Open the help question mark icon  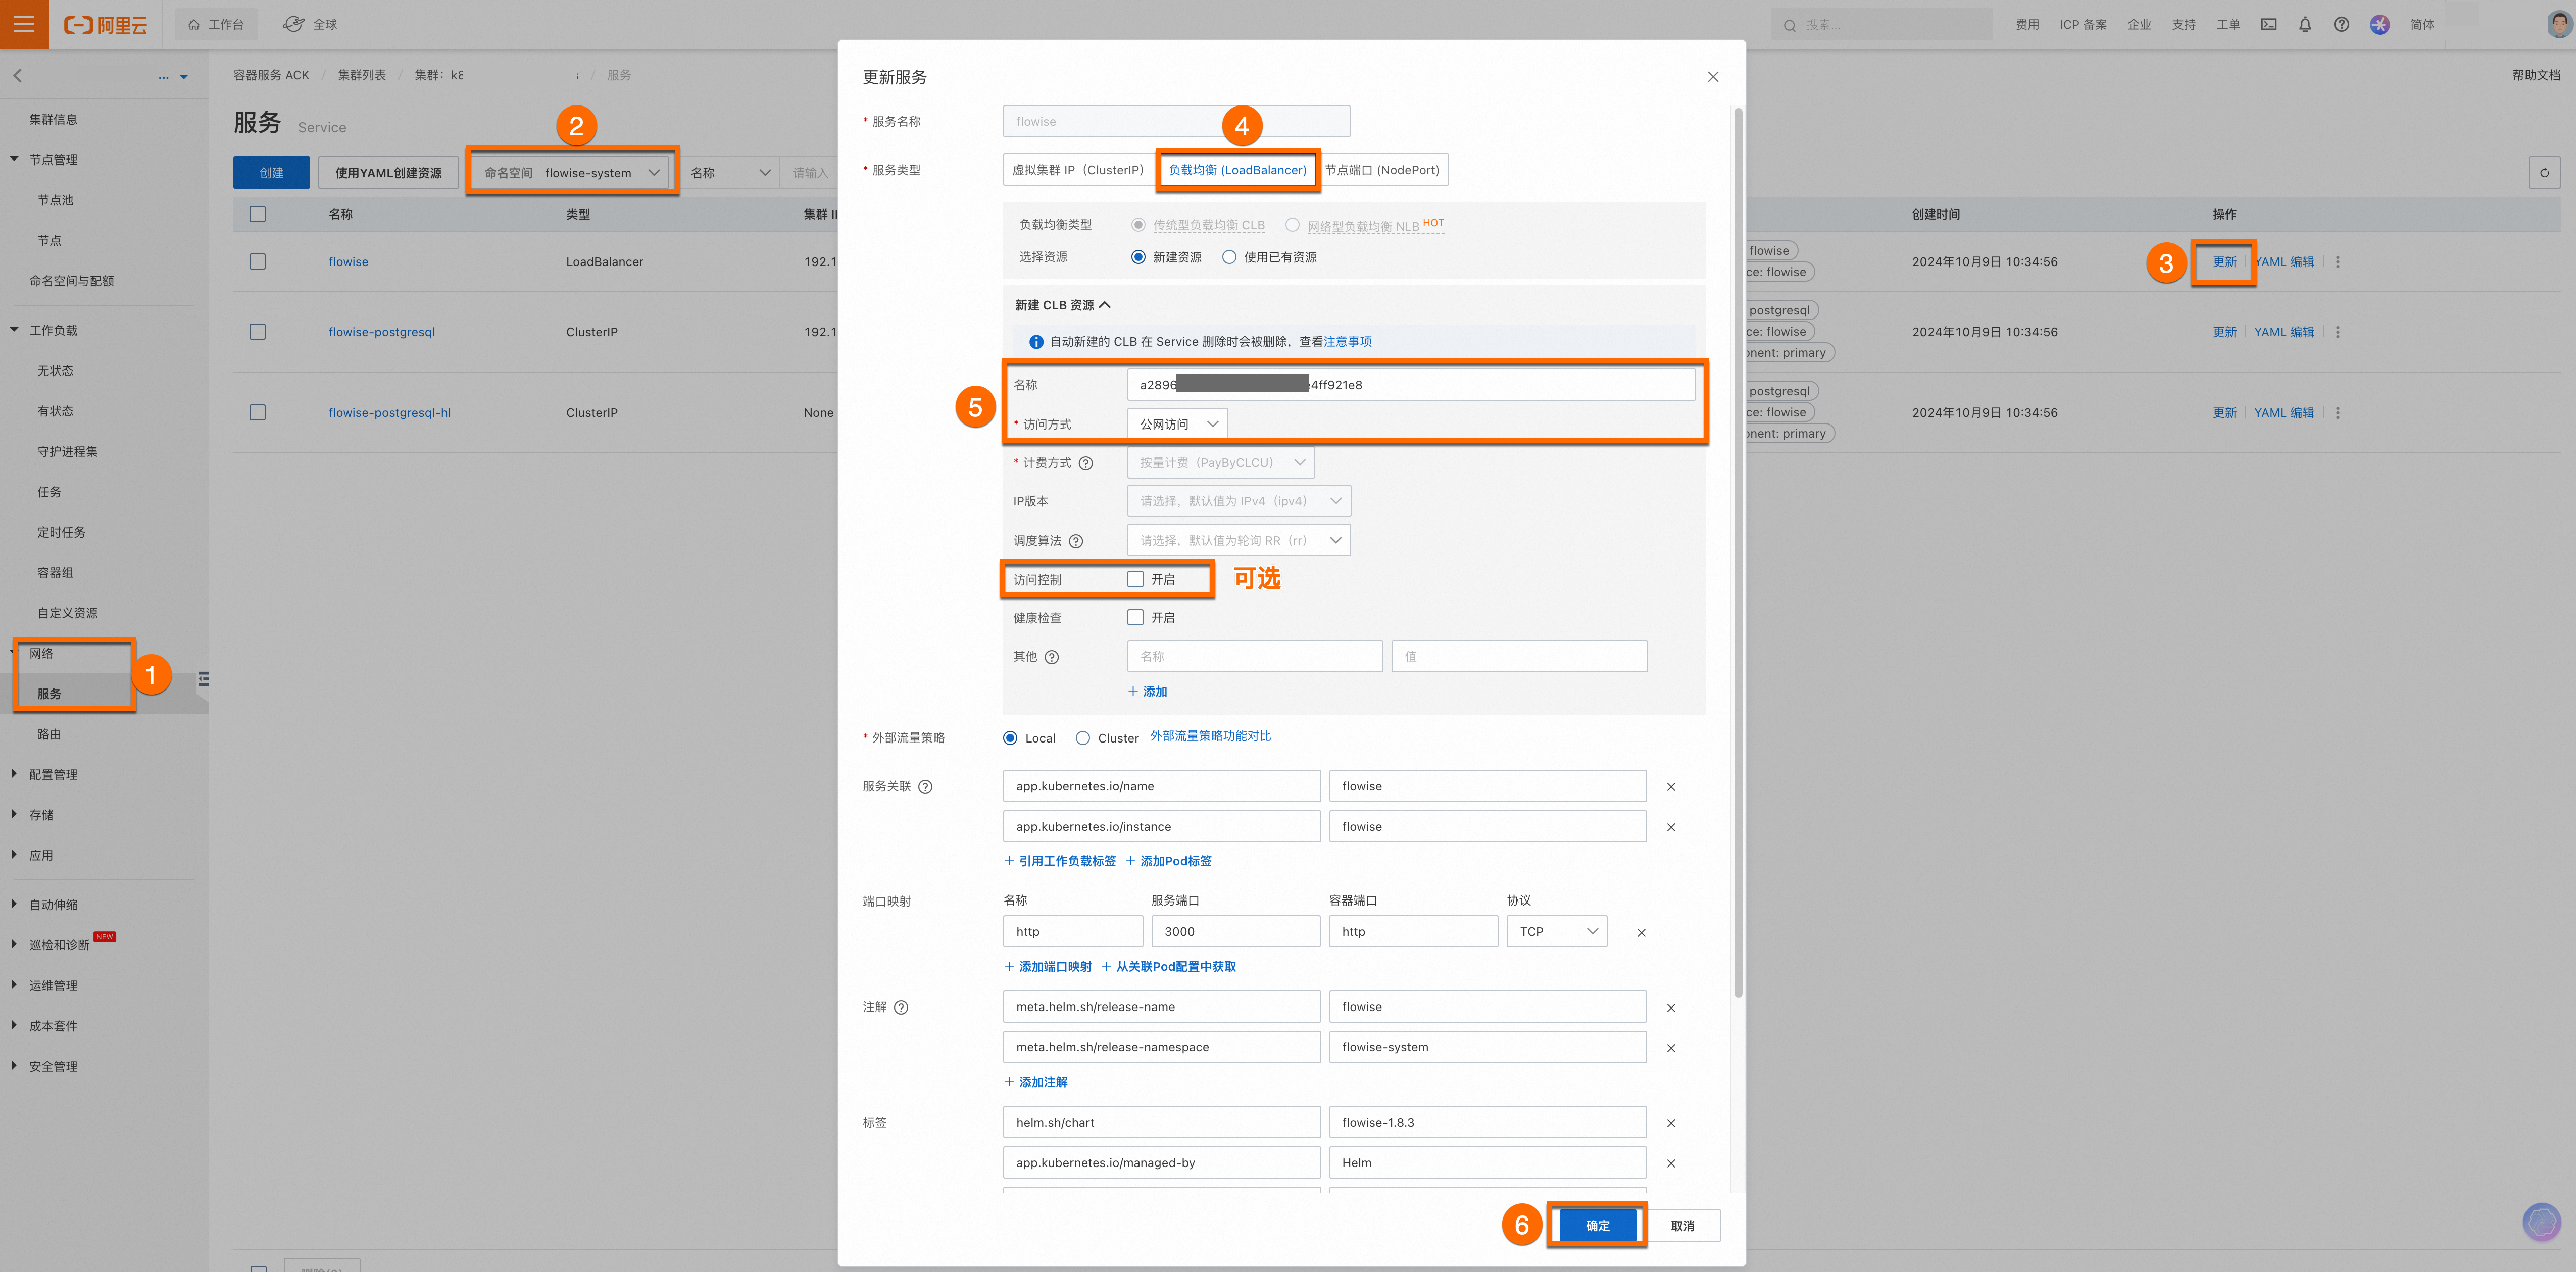pos(2341,24)
